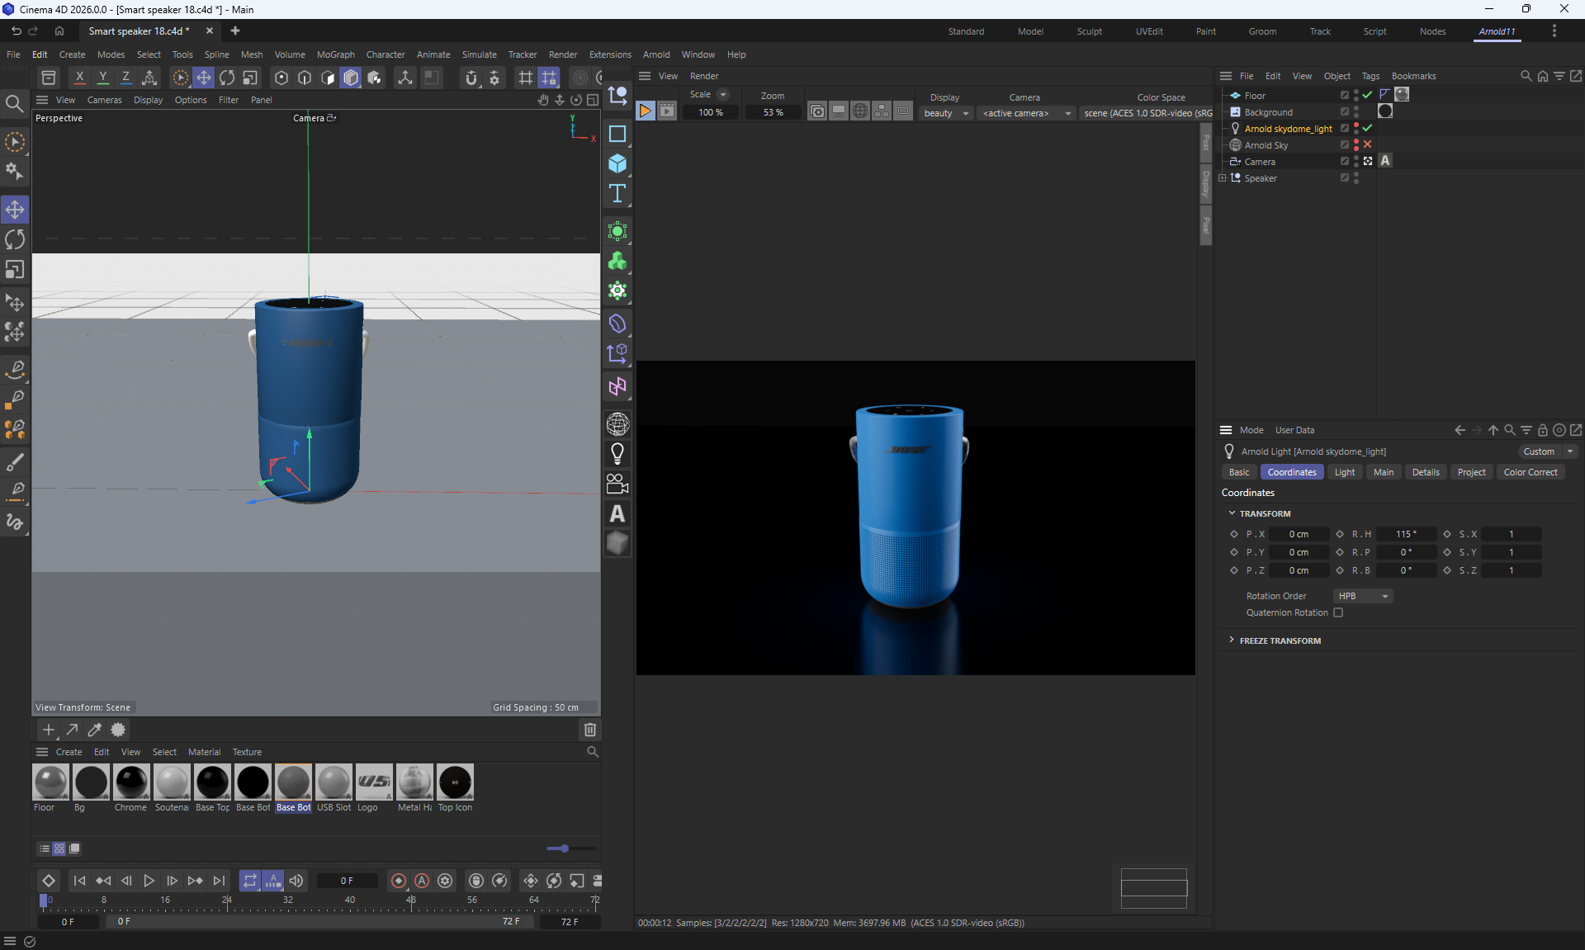Open the MoGraph menu
Viewport: 1585px width, 950px height.
335,54
